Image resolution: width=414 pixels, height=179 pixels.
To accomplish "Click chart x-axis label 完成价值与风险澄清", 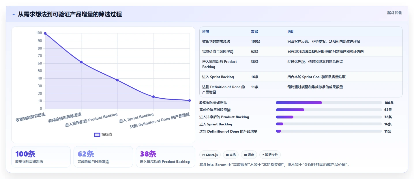I will click(65, 118).
